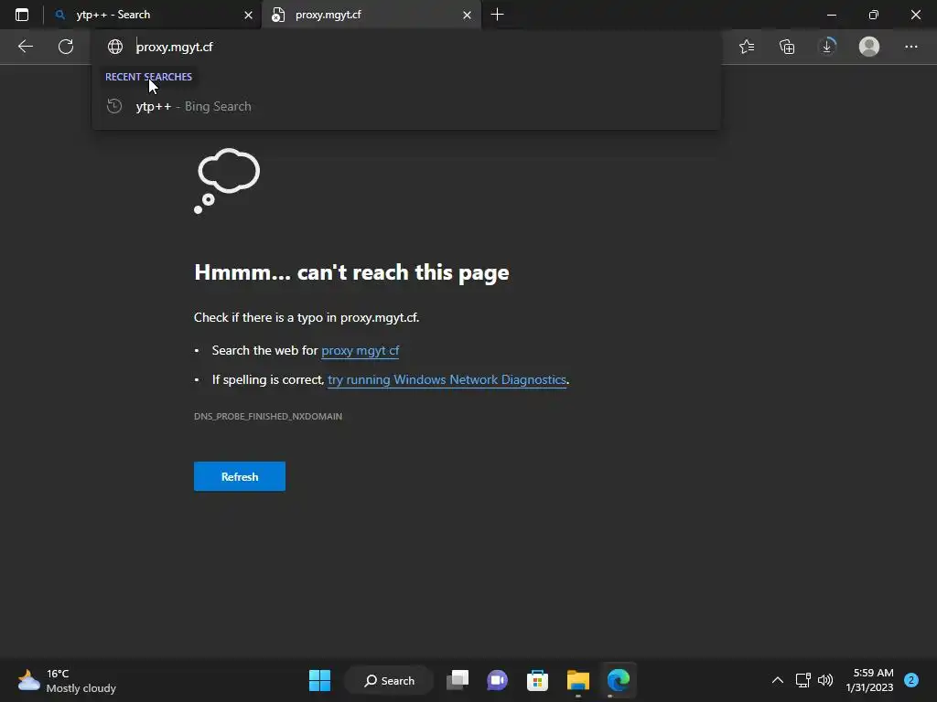This screenshot has width=937, height=702.
Task: Close the proxy.mgyt.cf tab
Action: pyautogui.click(x=467, y=15)
